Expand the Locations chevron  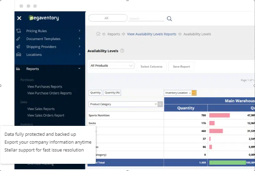tap(80, 54)
